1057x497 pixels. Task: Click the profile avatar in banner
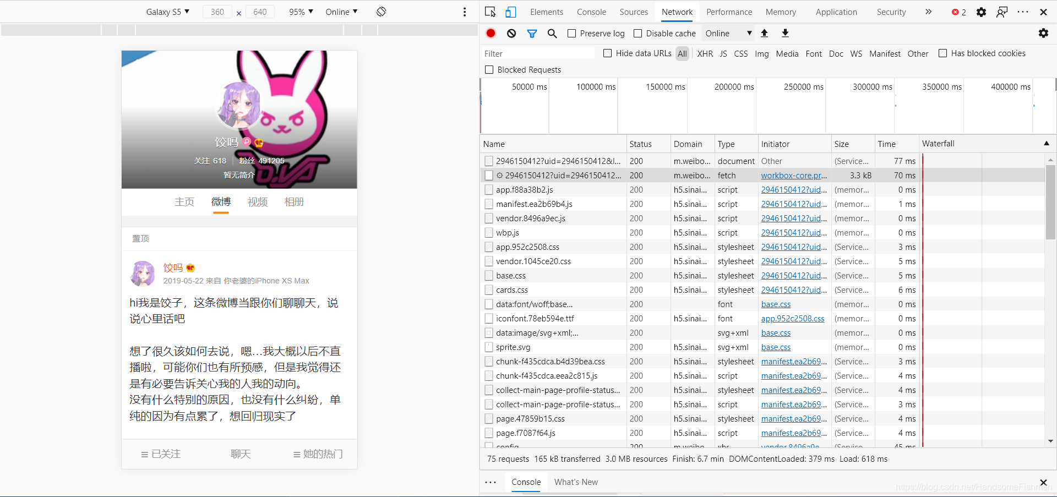238,105
